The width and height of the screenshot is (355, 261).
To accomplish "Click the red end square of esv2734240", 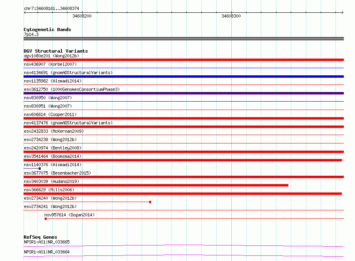I will (150, 202).
